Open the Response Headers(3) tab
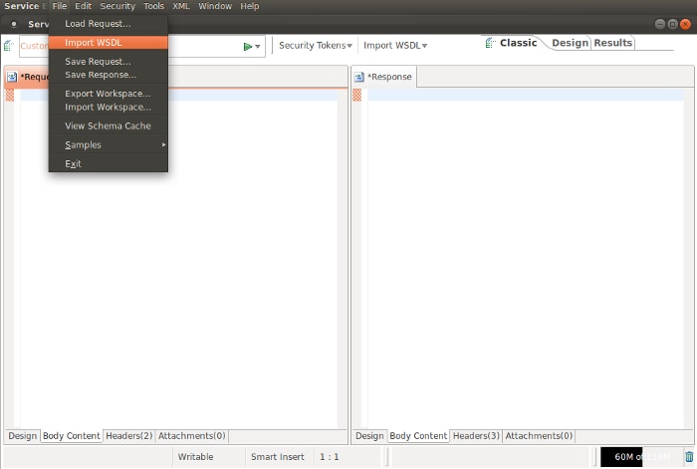 476,436
